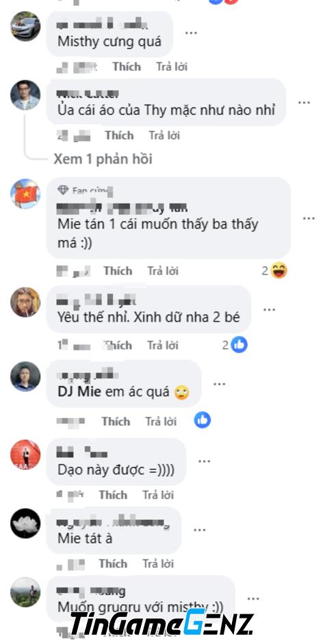Click the laughing reaction emoji on Mie tán comment

279,271
